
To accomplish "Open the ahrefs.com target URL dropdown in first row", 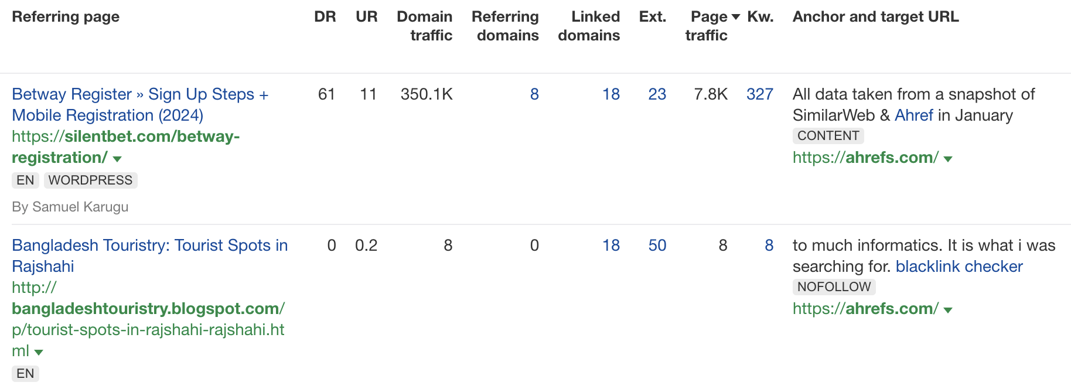I will pos(949,158).
